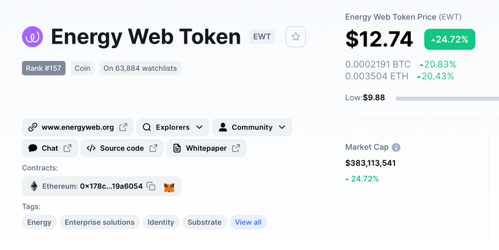The image size is (499, 250).
Task: Copy the Ethereum contract address
Action: pos(151,186)
